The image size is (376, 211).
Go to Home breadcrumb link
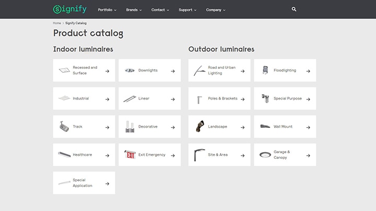[x=57, y=23]
